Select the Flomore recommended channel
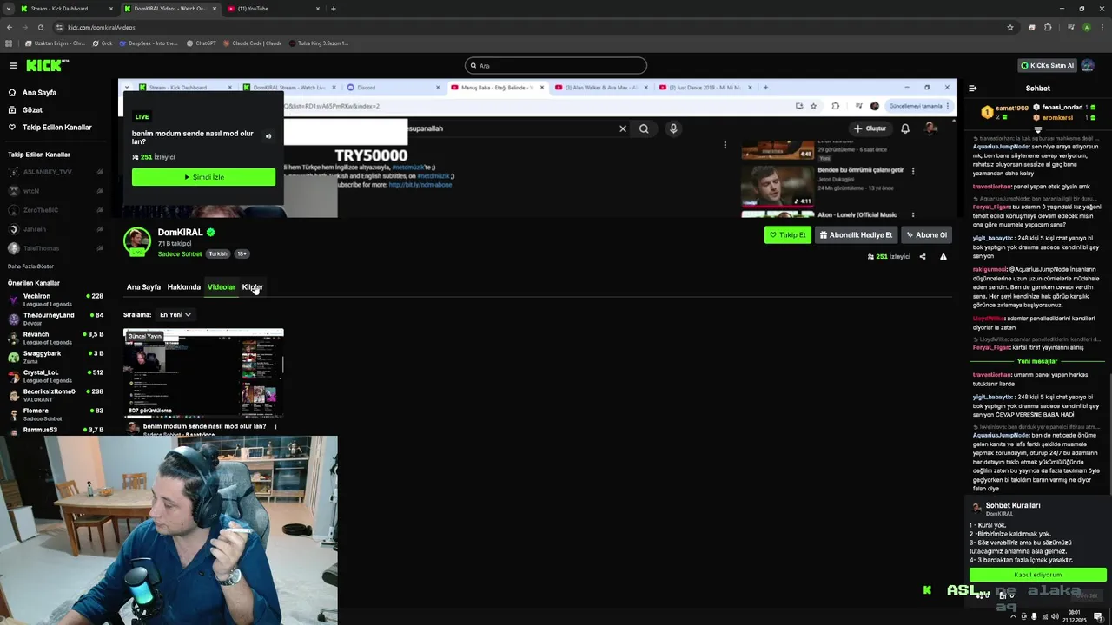1112x625 pixels. click(x=55, y=413)
